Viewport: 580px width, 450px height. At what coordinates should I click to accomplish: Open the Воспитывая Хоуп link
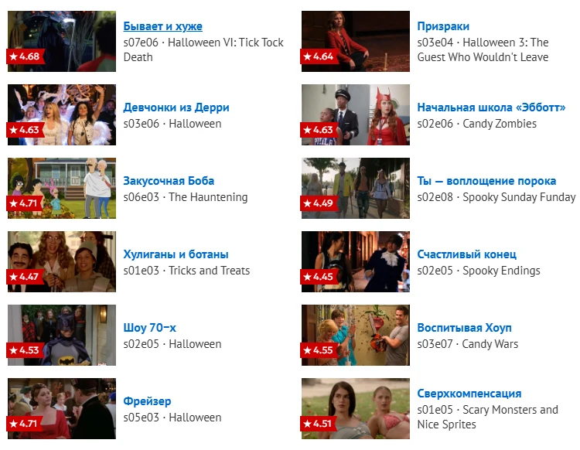tap(464, 328)
